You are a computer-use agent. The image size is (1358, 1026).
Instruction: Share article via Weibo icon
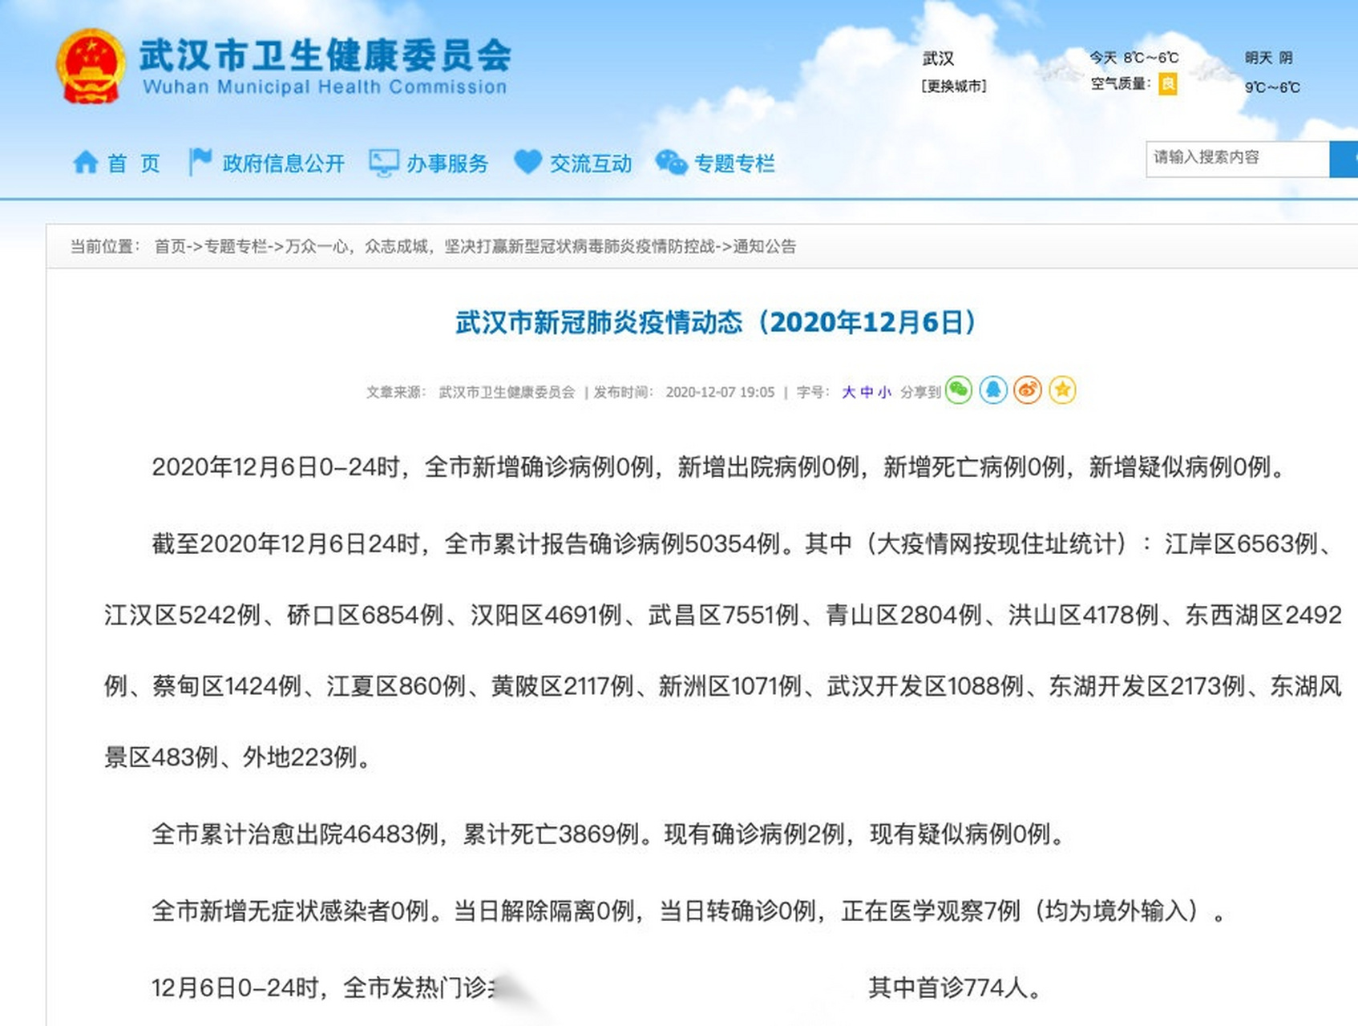click(x=1028, y=390)
